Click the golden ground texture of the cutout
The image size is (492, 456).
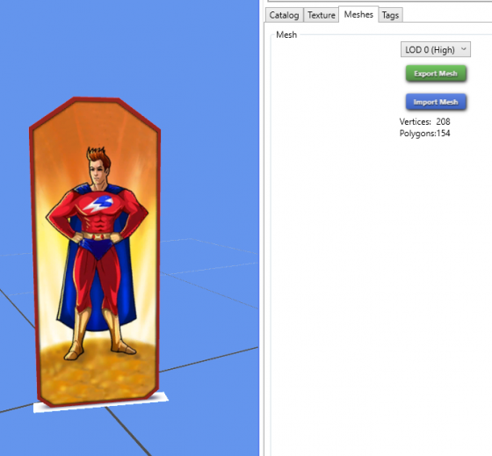98,373
